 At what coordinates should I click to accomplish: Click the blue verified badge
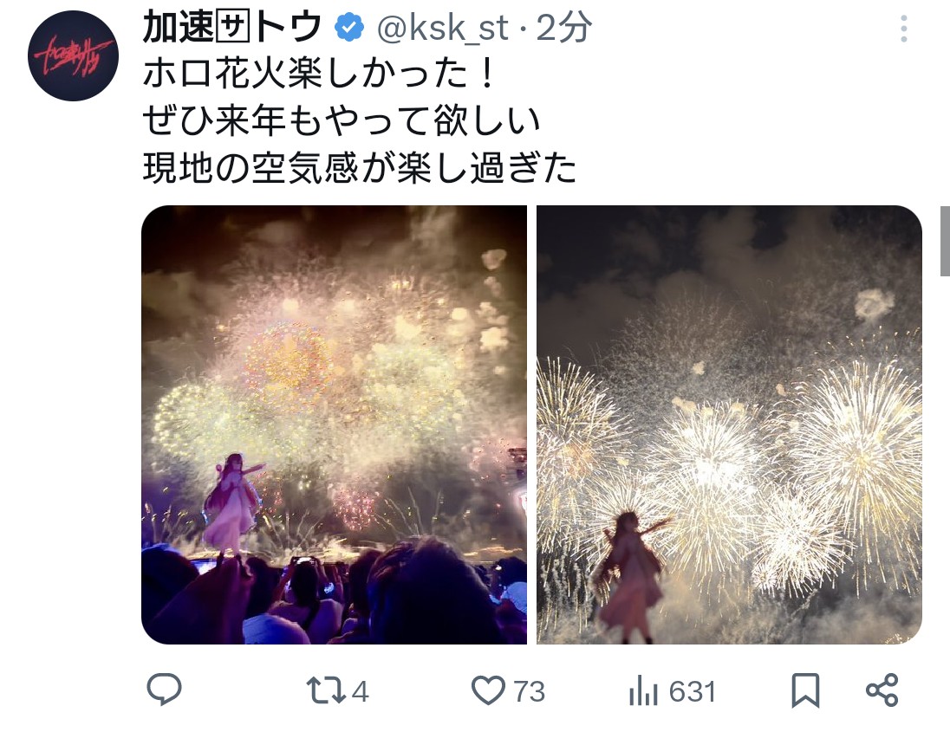[349, 27]
